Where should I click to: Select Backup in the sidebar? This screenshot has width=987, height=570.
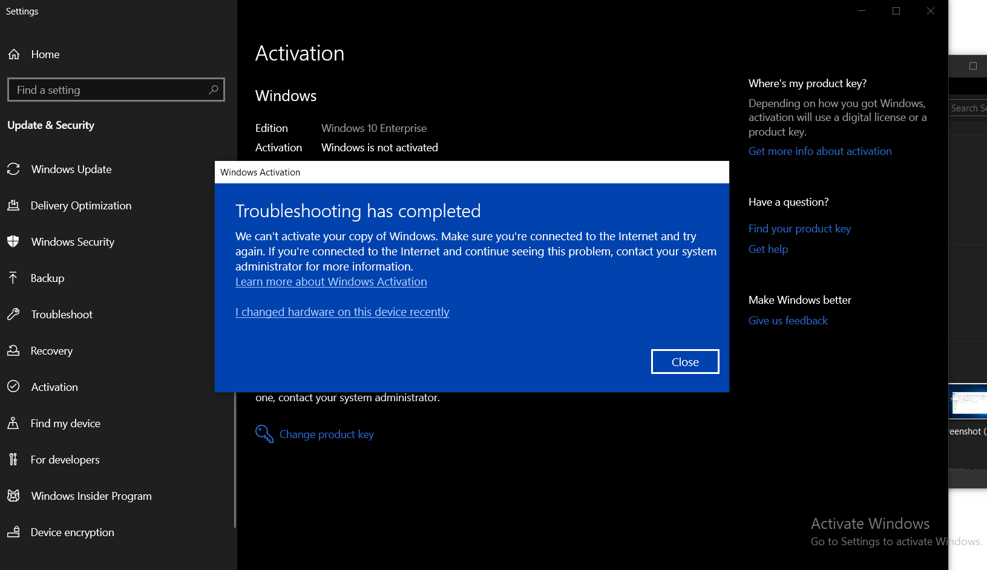(x=47, y=278)
